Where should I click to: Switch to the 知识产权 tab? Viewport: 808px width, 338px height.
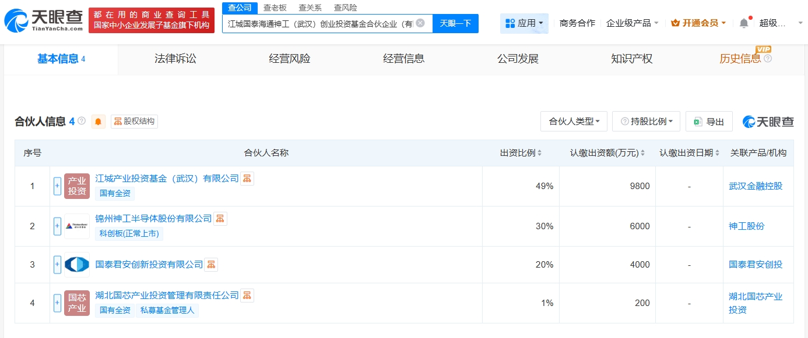(x=631, y=59)
